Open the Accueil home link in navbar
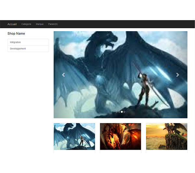195x173 pixels. pyautogui.click(x=12, y=24)
